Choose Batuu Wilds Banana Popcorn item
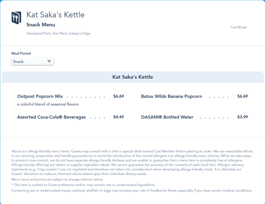Image resolution: width=265 pixels, height=204 pixels. tap(171, 96)
